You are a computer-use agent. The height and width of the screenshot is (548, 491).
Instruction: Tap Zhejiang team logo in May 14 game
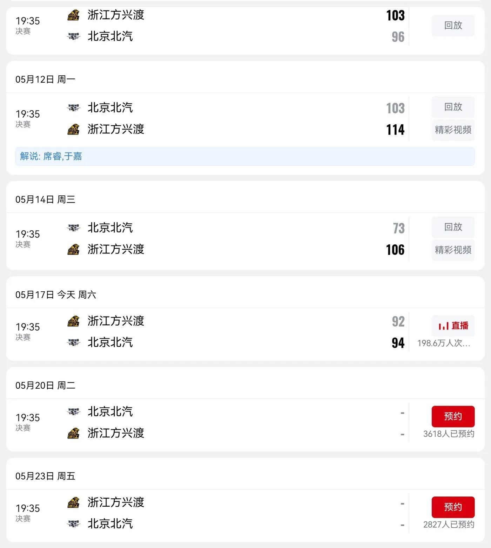tap(73, 249)
